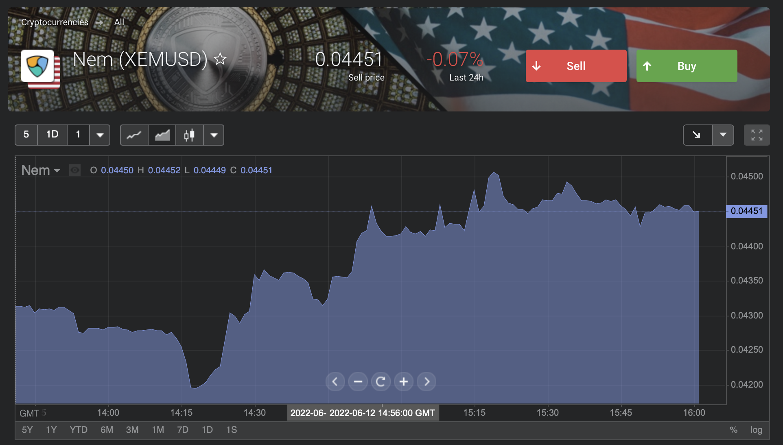Click the 2022-06-12 14:56:00 GMT time label
783x445 pixels.
coord(382,413)
